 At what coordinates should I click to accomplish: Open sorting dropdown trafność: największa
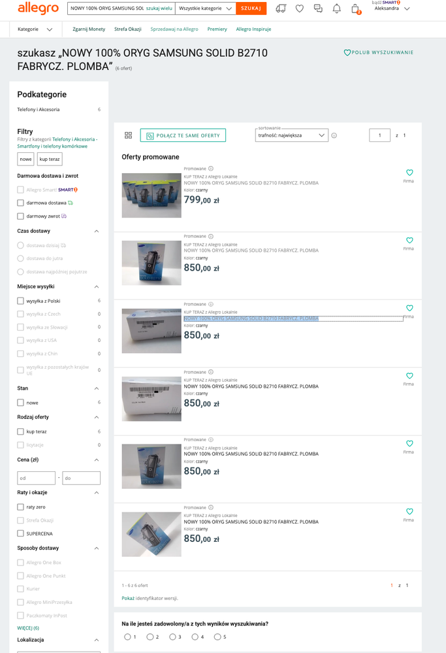pos(292,135)
